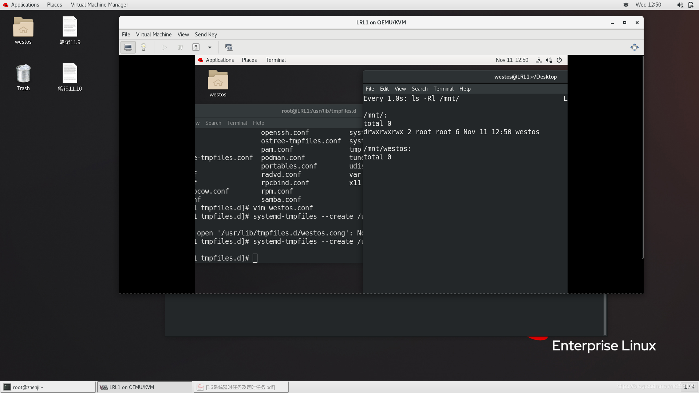Image resolution: width=699 pixels, height=393 pixels.
Task: Switch to PDF document taskbar item
Action: coord(241,387)
